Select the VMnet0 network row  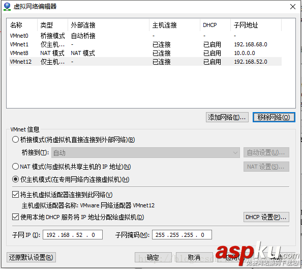[x=145, y=36]
